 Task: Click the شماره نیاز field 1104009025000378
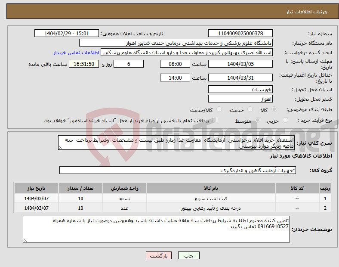pyautogui.click(x=240, y=34)
